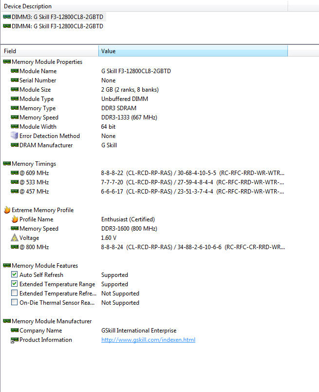
Task: Click the 'Memory Speed' label under Module Properties
Action: pos(39,118)
